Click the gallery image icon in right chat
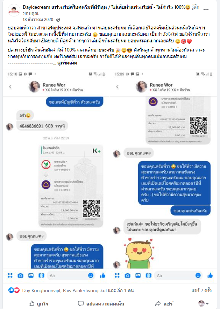This screenshot has height=309, width=220. tap(138, 275)
